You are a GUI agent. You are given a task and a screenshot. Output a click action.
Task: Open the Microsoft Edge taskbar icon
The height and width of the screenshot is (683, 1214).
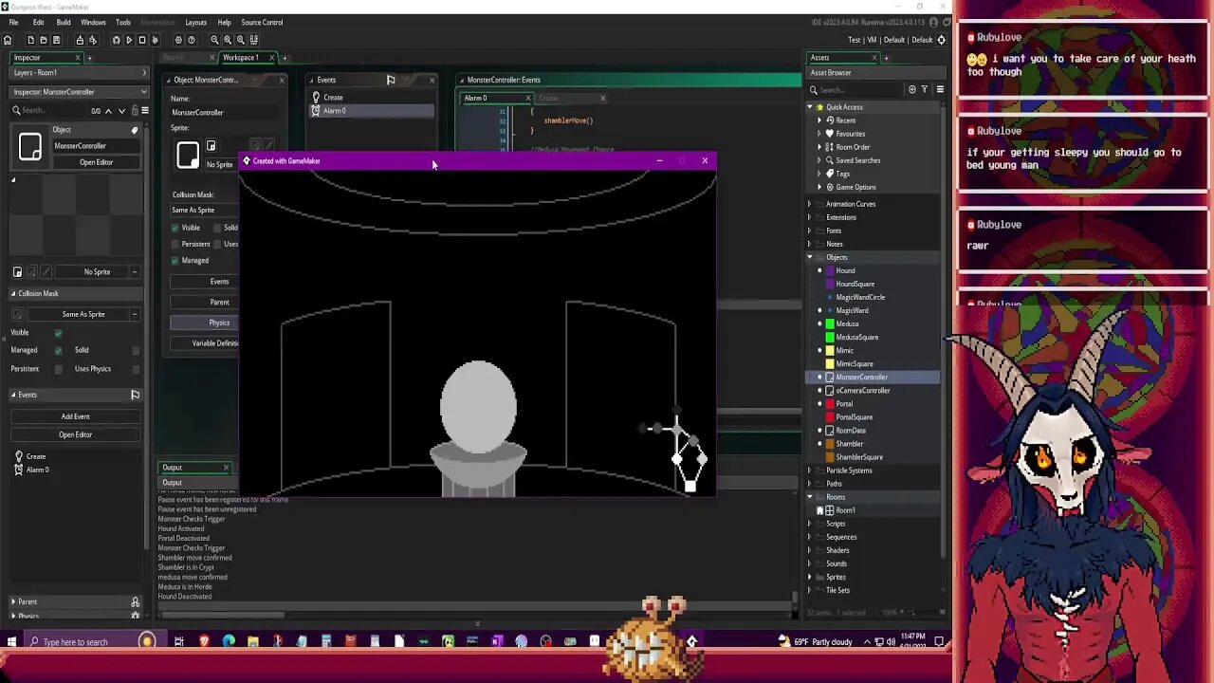[x=229, y=642]
